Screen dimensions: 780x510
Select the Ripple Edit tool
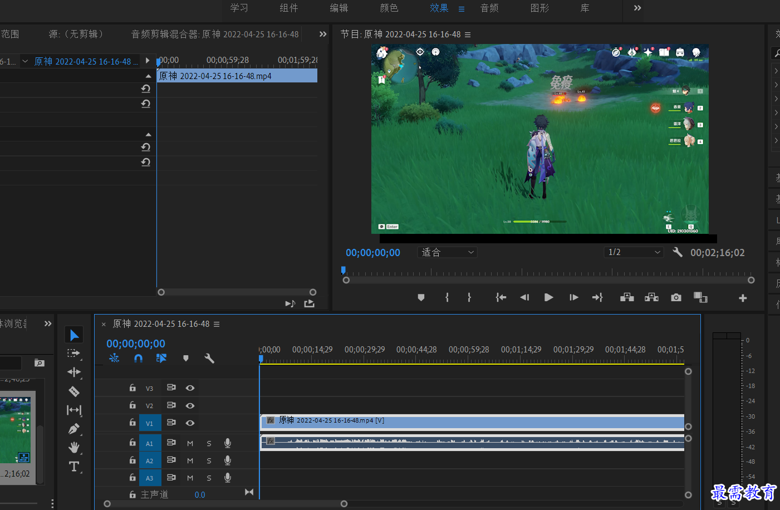tap(73, 372)
